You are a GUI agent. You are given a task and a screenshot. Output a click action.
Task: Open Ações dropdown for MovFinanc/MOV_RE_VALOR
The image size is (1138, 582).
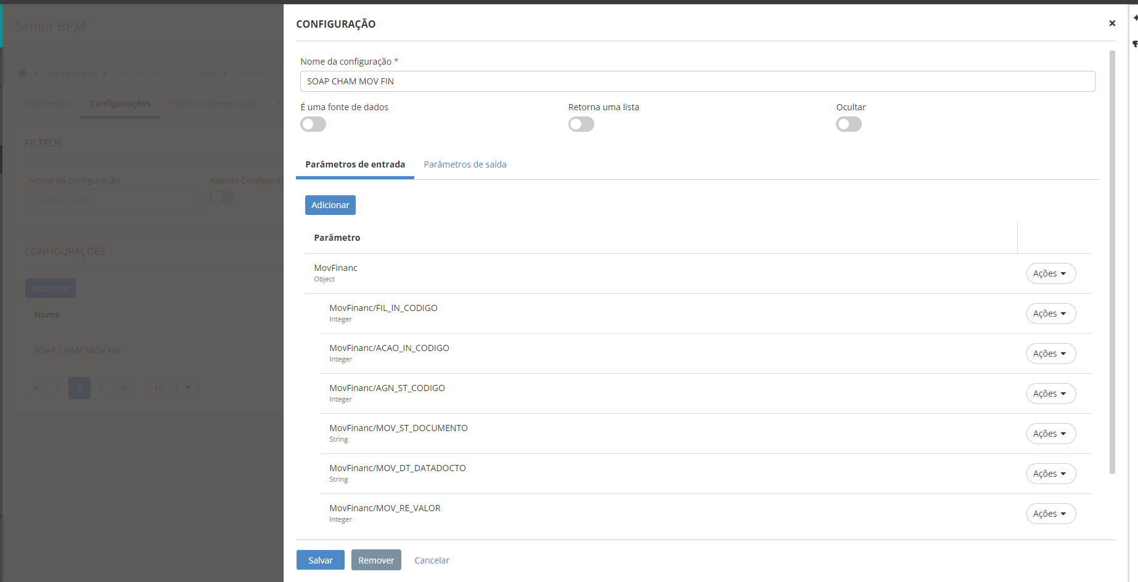[1050, 514]
